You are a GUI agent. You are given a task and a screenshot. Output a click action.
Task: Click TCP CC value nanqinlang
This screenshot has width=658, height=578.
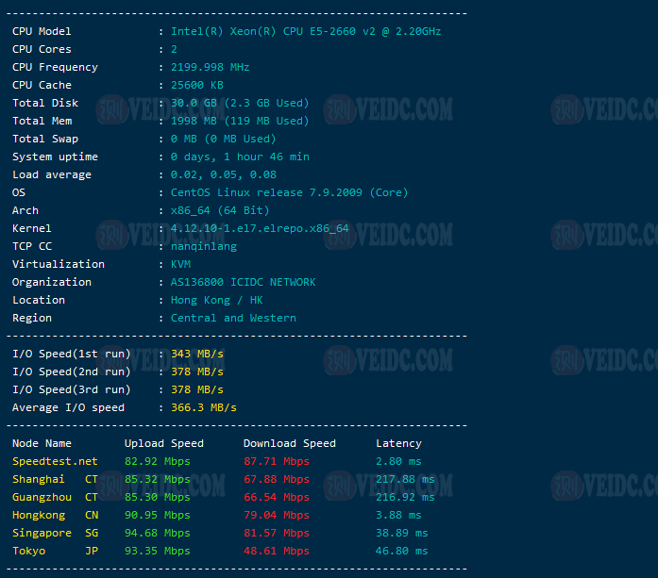(204, 246)
